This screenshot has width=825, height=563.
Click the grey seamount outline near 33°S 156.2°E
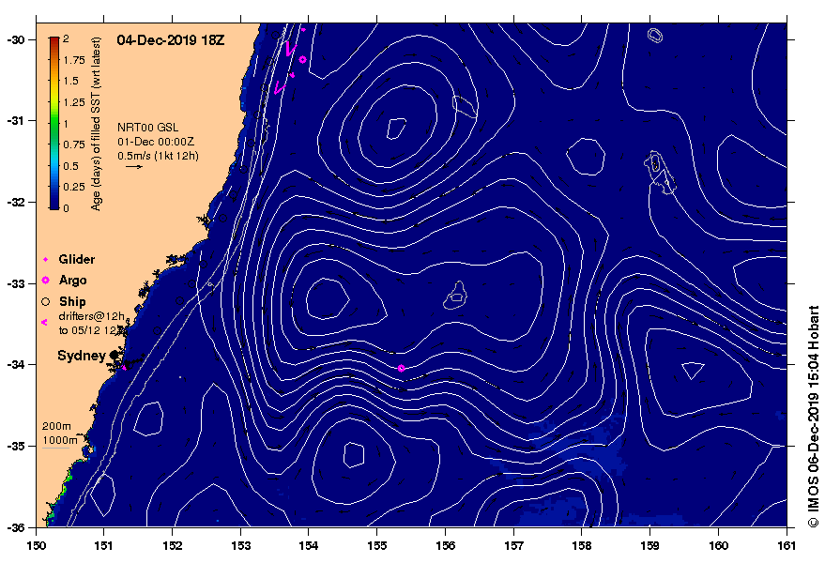point(455,296)
